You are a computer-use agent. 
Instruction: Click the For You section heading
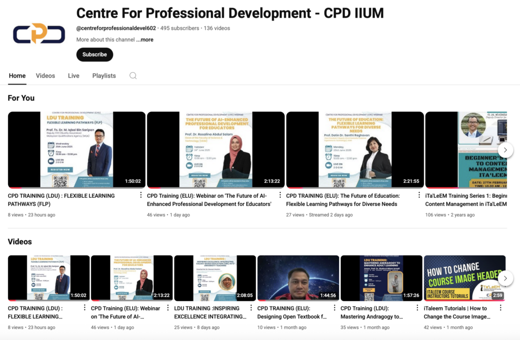[x=21, y=98]
